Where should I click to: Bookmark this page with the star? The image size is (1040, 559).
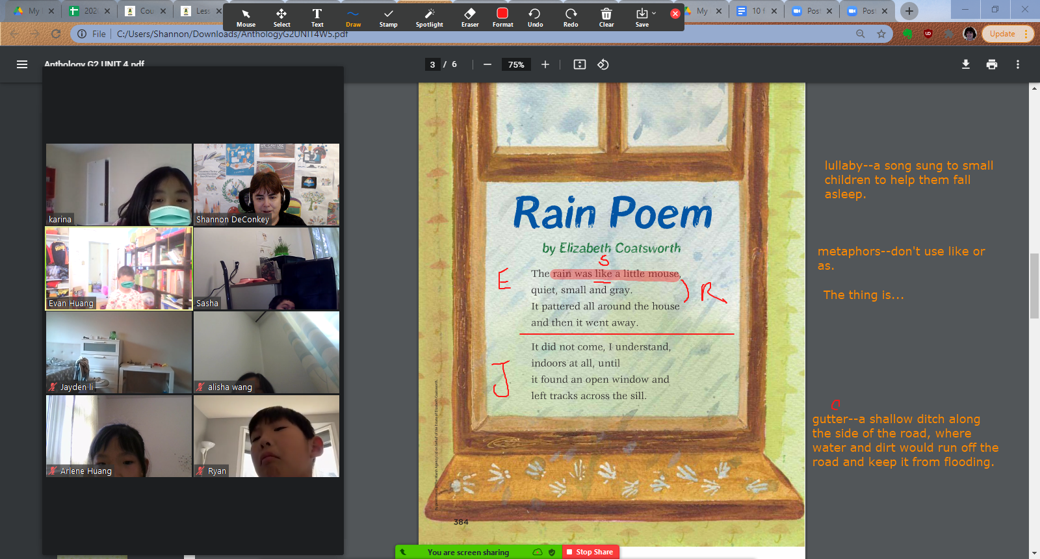[x=881, y=34]
